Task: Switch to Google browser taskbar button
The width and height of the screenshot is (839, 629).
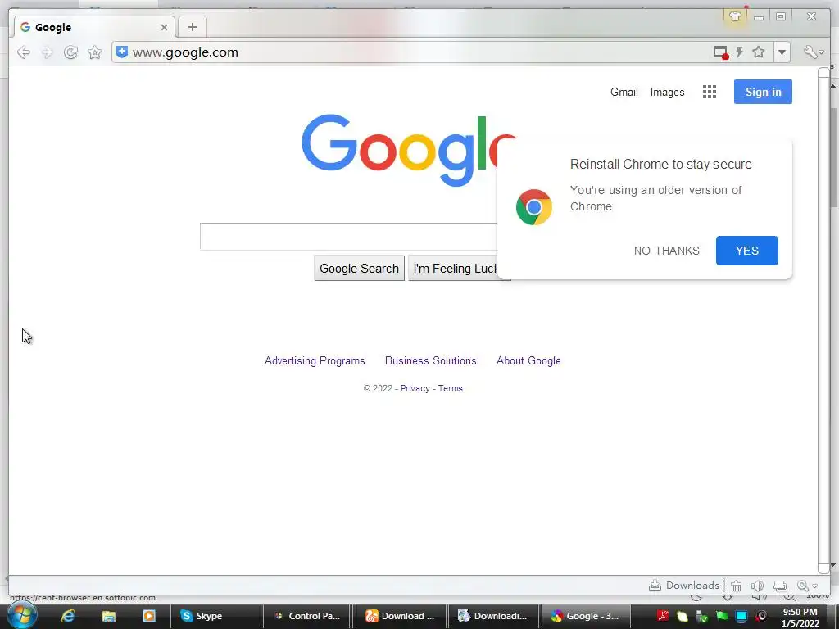Action: (x=586, y=616)
